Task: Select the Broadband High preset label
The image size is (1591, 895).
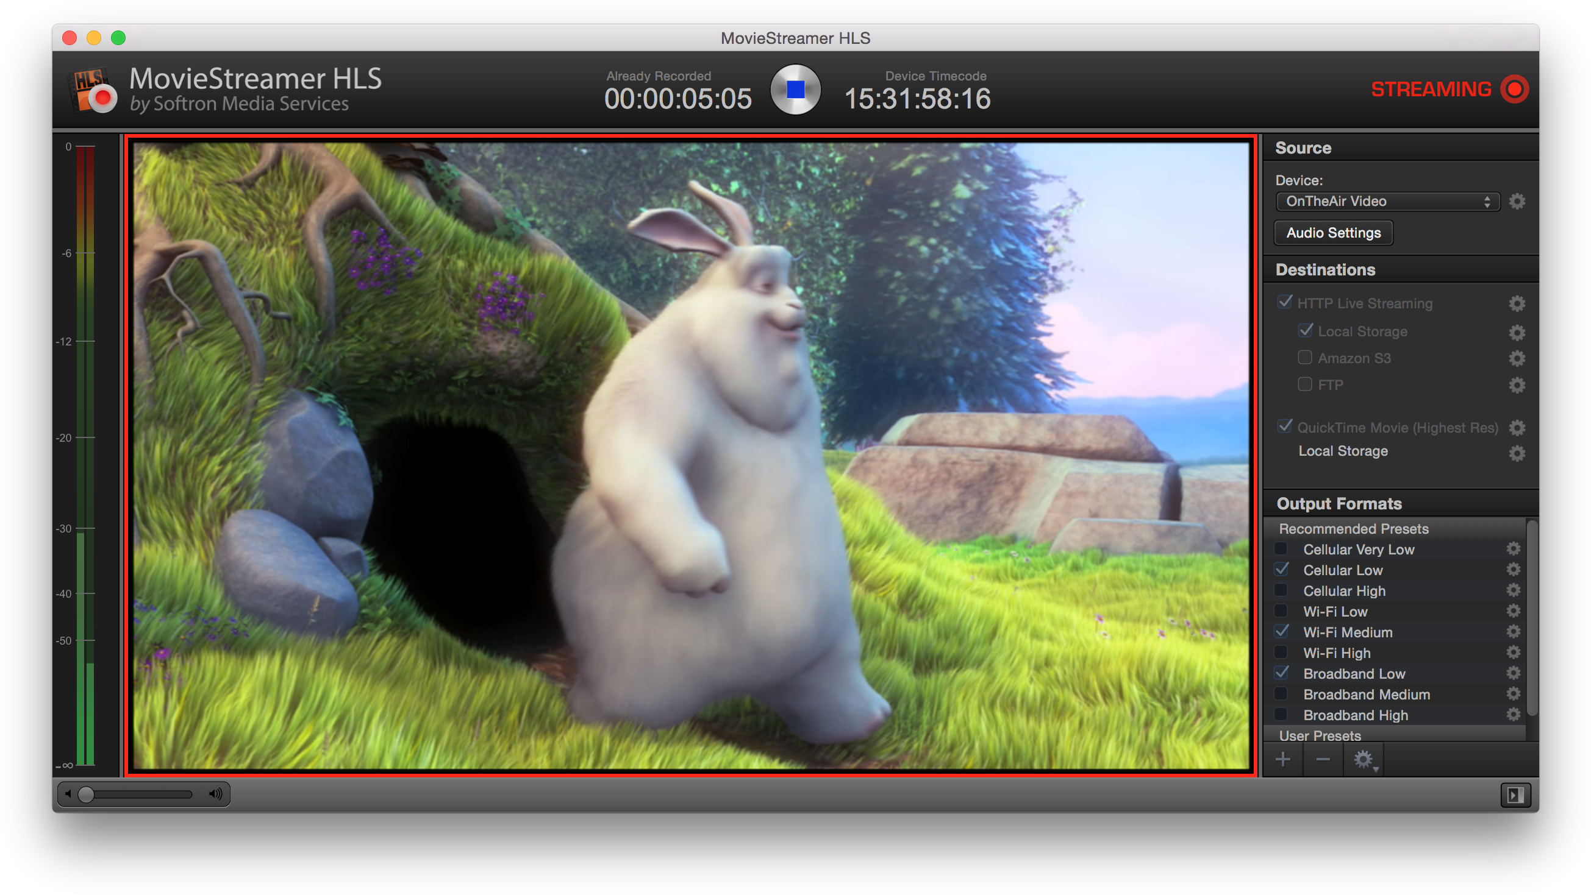Action: (x=1355, y=715)
